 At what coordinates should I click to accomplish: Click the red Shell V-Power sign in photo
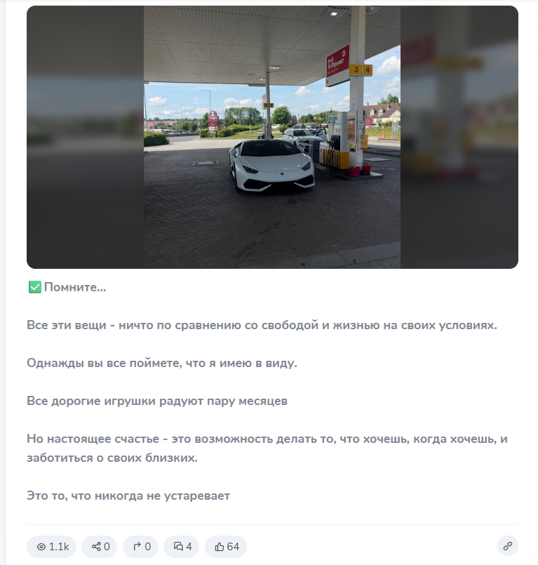click(x=337, y=65)
